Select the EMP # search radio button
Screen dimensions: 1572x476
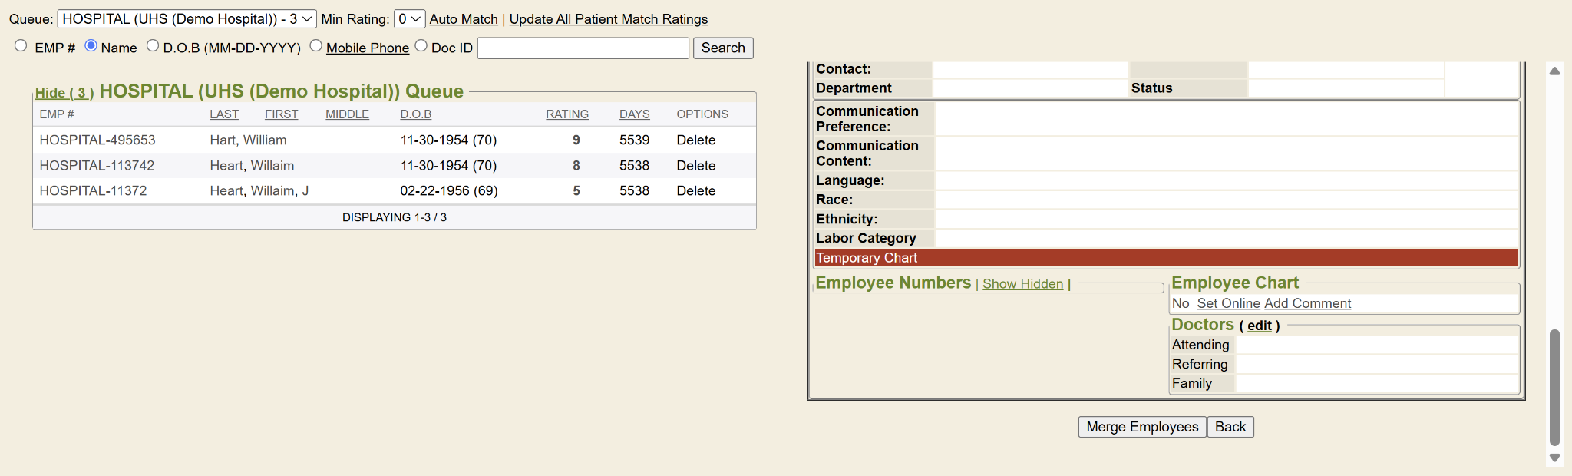pos(21,46)
